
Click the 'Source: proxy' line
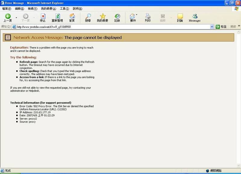coord(27,122)
